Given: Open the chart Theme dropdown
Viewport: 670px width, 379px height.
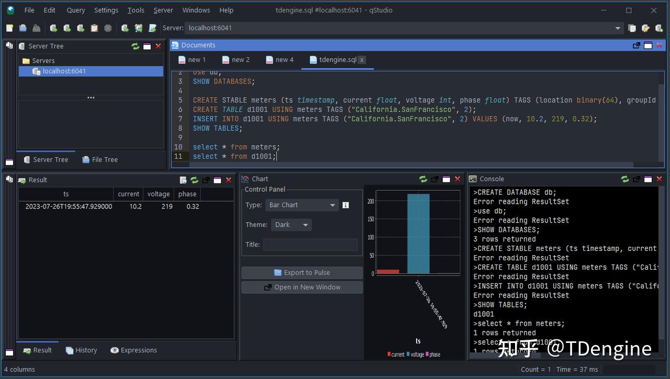Looking at the screenshot, I should click(292, 225).
